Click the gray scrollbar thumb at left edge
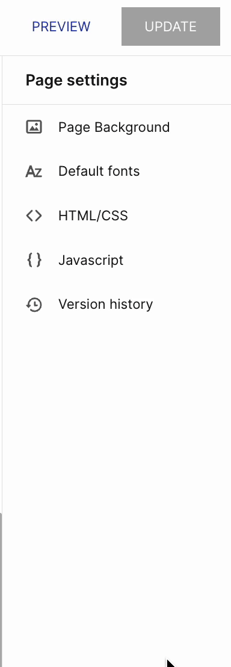Screen dimensions: 231x667 pyautogui.click(x=1, y=589)
